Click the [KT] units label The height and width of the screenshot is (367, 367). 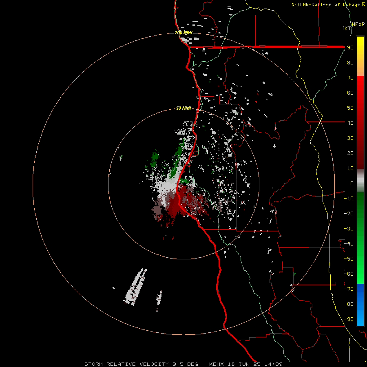pos(348,28)
